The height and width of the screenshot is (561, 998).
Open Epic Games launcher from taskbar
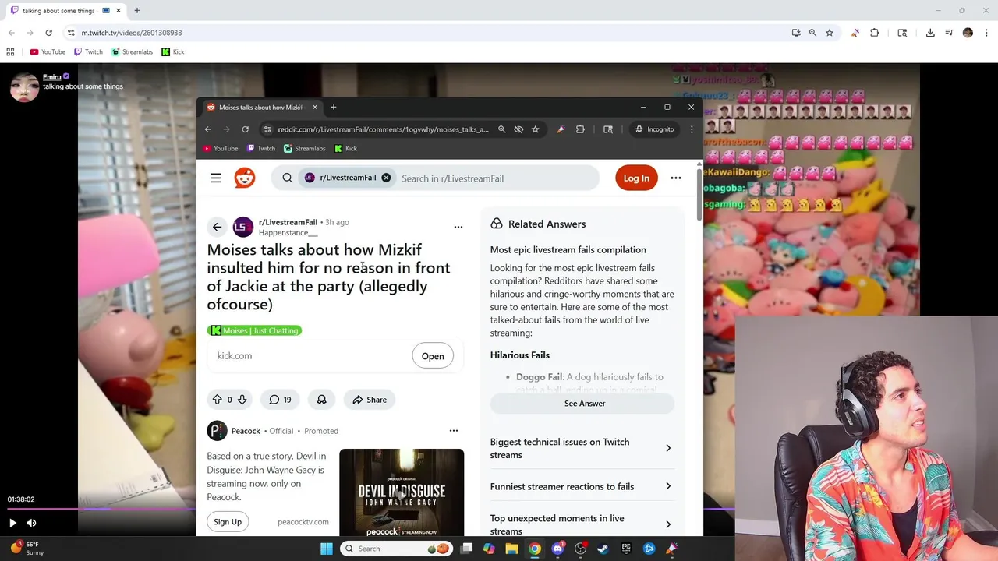point(626,549)
